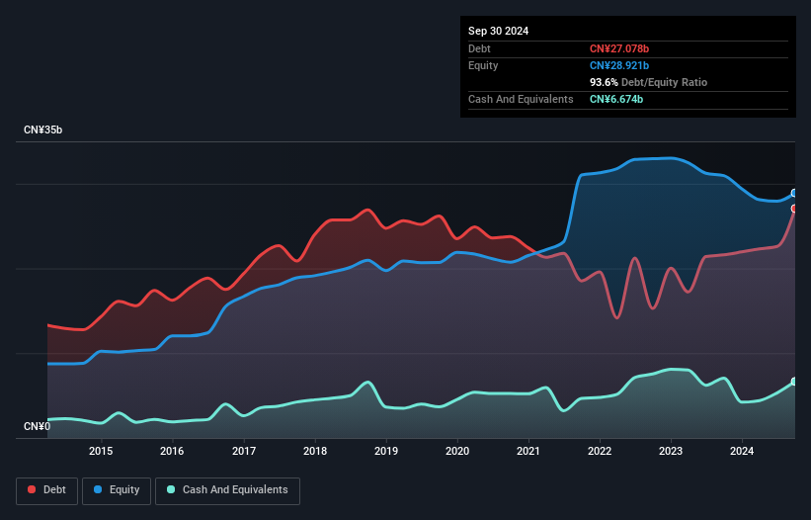
Task: Click the CN¥35b y-axis label
Action: tap(42, 130)
